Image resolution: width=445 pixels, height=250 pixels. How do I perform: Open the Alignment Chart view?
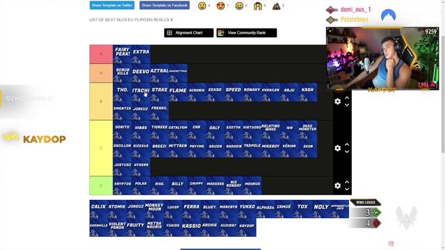tap(188, 33)
